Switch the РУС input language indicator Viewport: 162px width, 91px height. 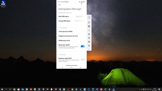[x=150, y=89]
